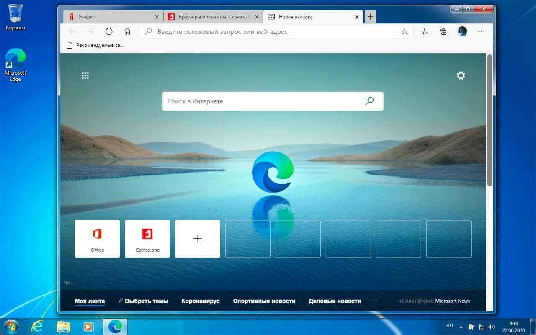
Task: Open the volume speaker icon
Action: 491,327
